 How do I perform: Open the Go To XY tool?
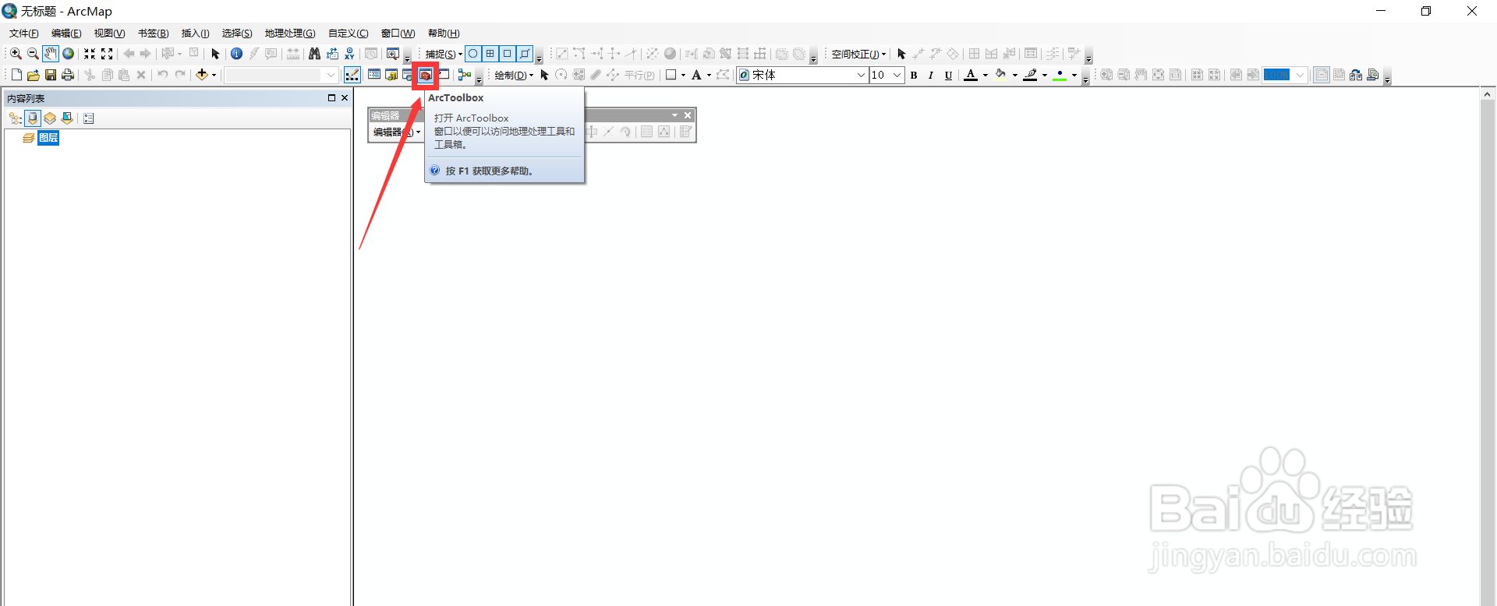point(349,54)
